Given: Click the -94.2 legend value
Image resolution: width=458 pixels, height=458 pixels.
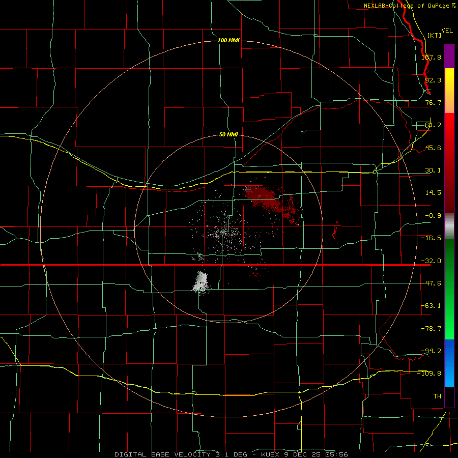Looking at the screenshot, I should pos(431,351).
